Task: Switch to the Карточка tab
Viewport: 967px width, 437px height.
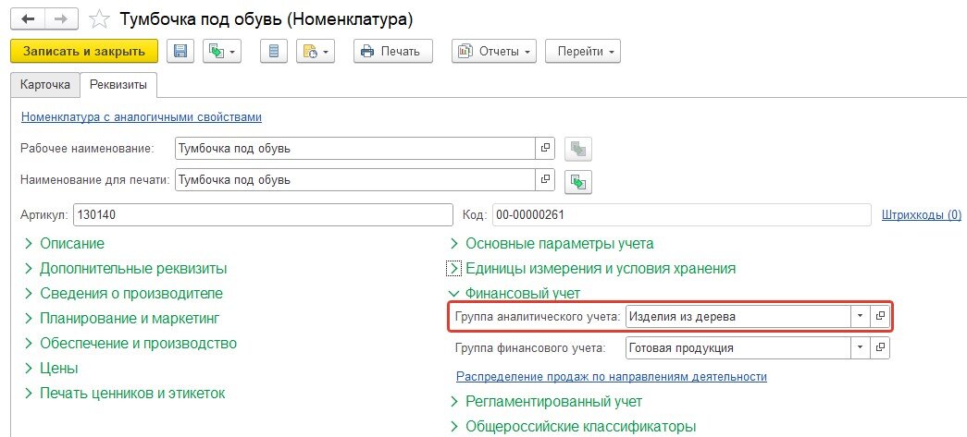Action: [45, 85]
